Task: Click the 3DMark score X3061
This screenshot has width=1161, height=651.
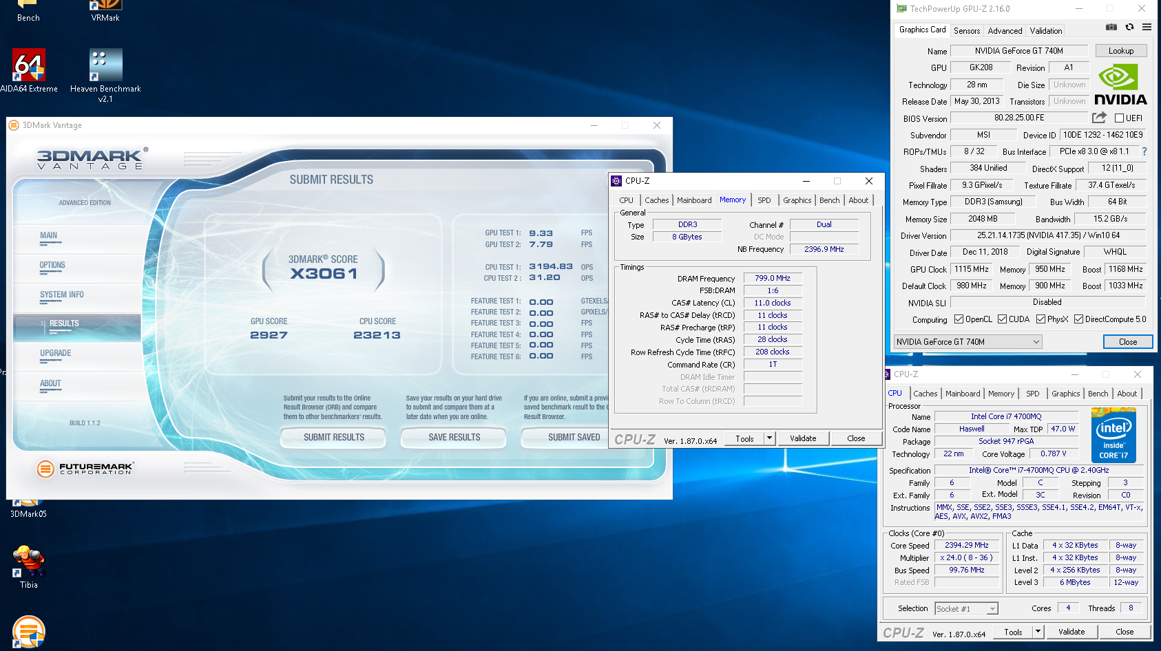Action: pyautogui.click(x=324, y=274)
